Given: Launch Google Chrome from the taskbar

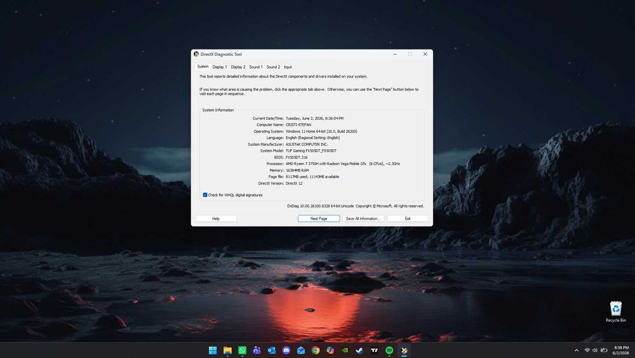Looking at the screenshot, I should 316,350.
